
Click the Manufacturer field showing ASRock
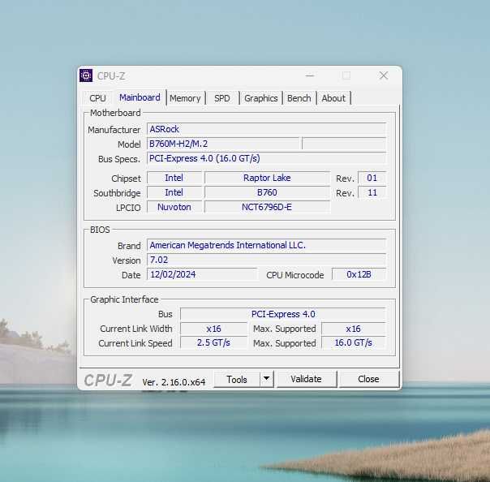pos(267,129)
